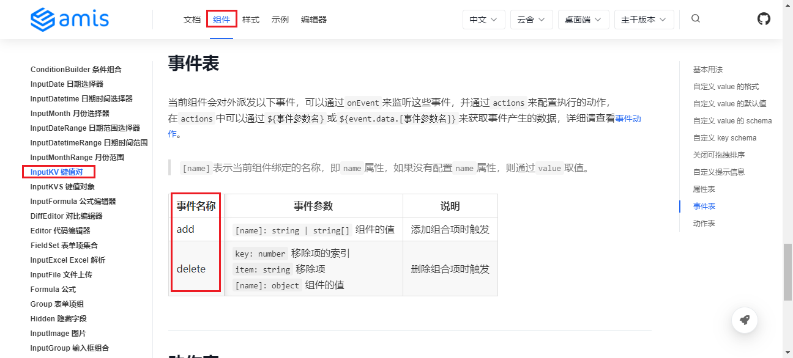
Task: Select the 组件 navigation tab
Action: [222, 20]
